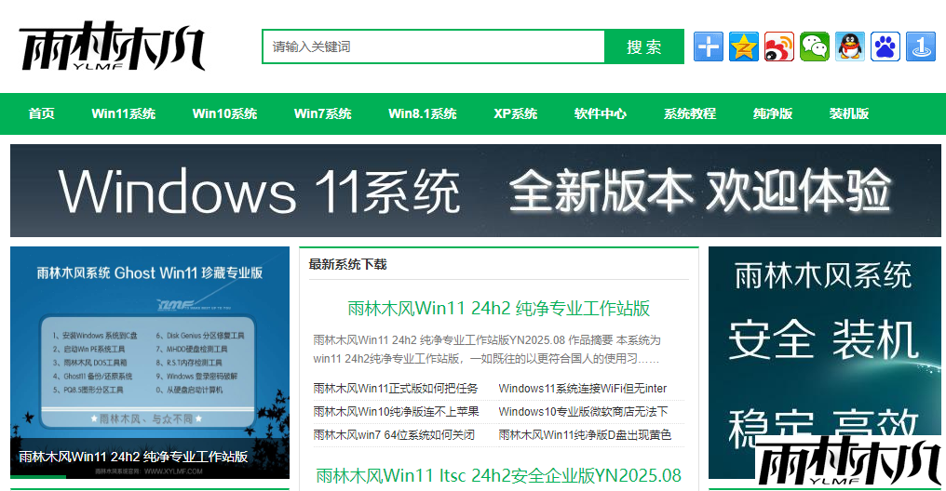Select Win10系统 from the nav bar
Screen dimensions: 946x491
pos(224,113)
